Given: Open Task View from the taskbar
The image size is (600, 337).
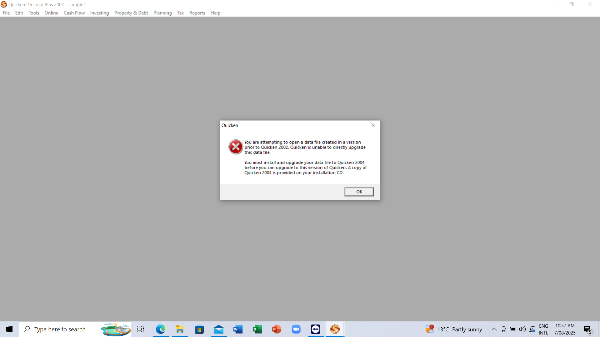Looking at the screenshot, I should pyautogui.click(x=141, y=329).
